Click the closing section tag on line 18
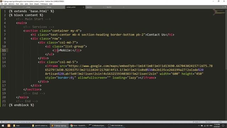The width and height of the screenshot is (227, 128). (32, 90)
